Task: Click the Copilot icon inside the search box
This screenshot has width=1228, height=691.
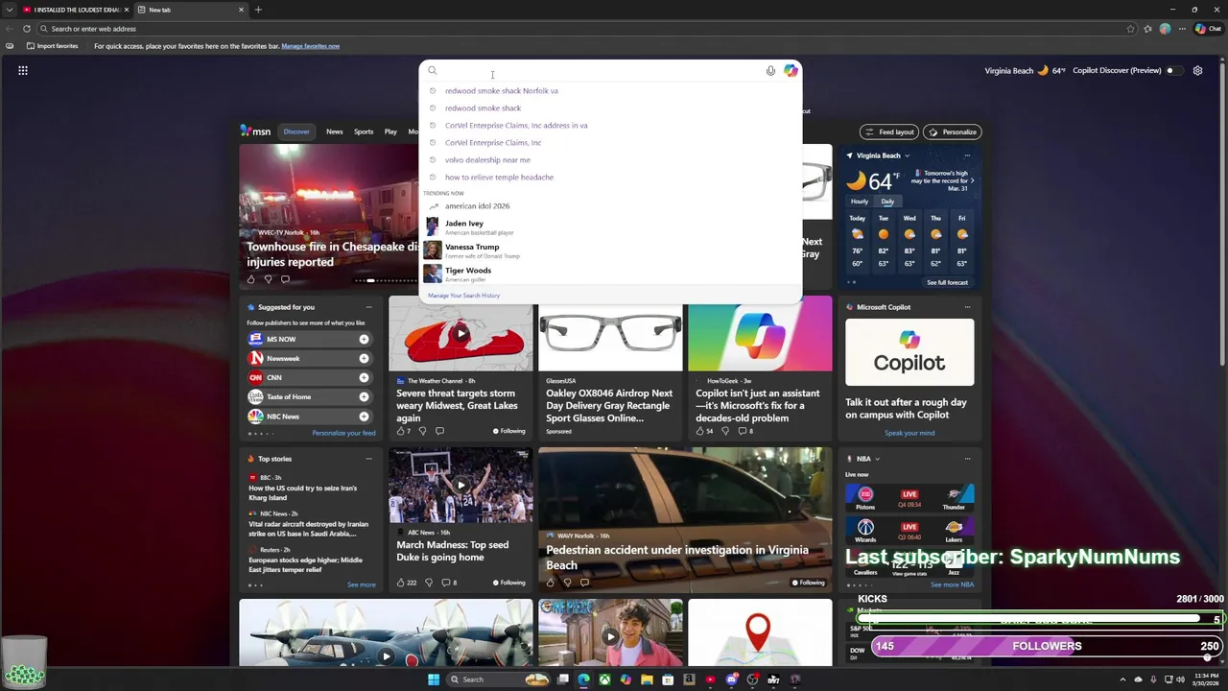Action: click(791, 70)
